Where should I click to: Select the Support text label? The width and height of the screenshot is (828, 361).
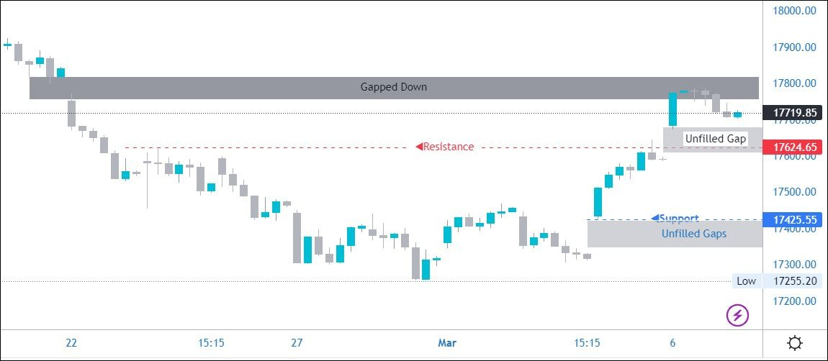pyautogui.click(x=680, y=218)
